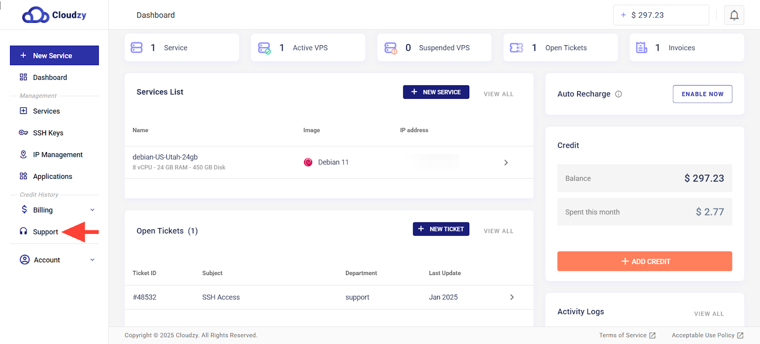Click the ADD CREDIT button
The width and height of the screenshot is (760, 344).
click(645, 261)
